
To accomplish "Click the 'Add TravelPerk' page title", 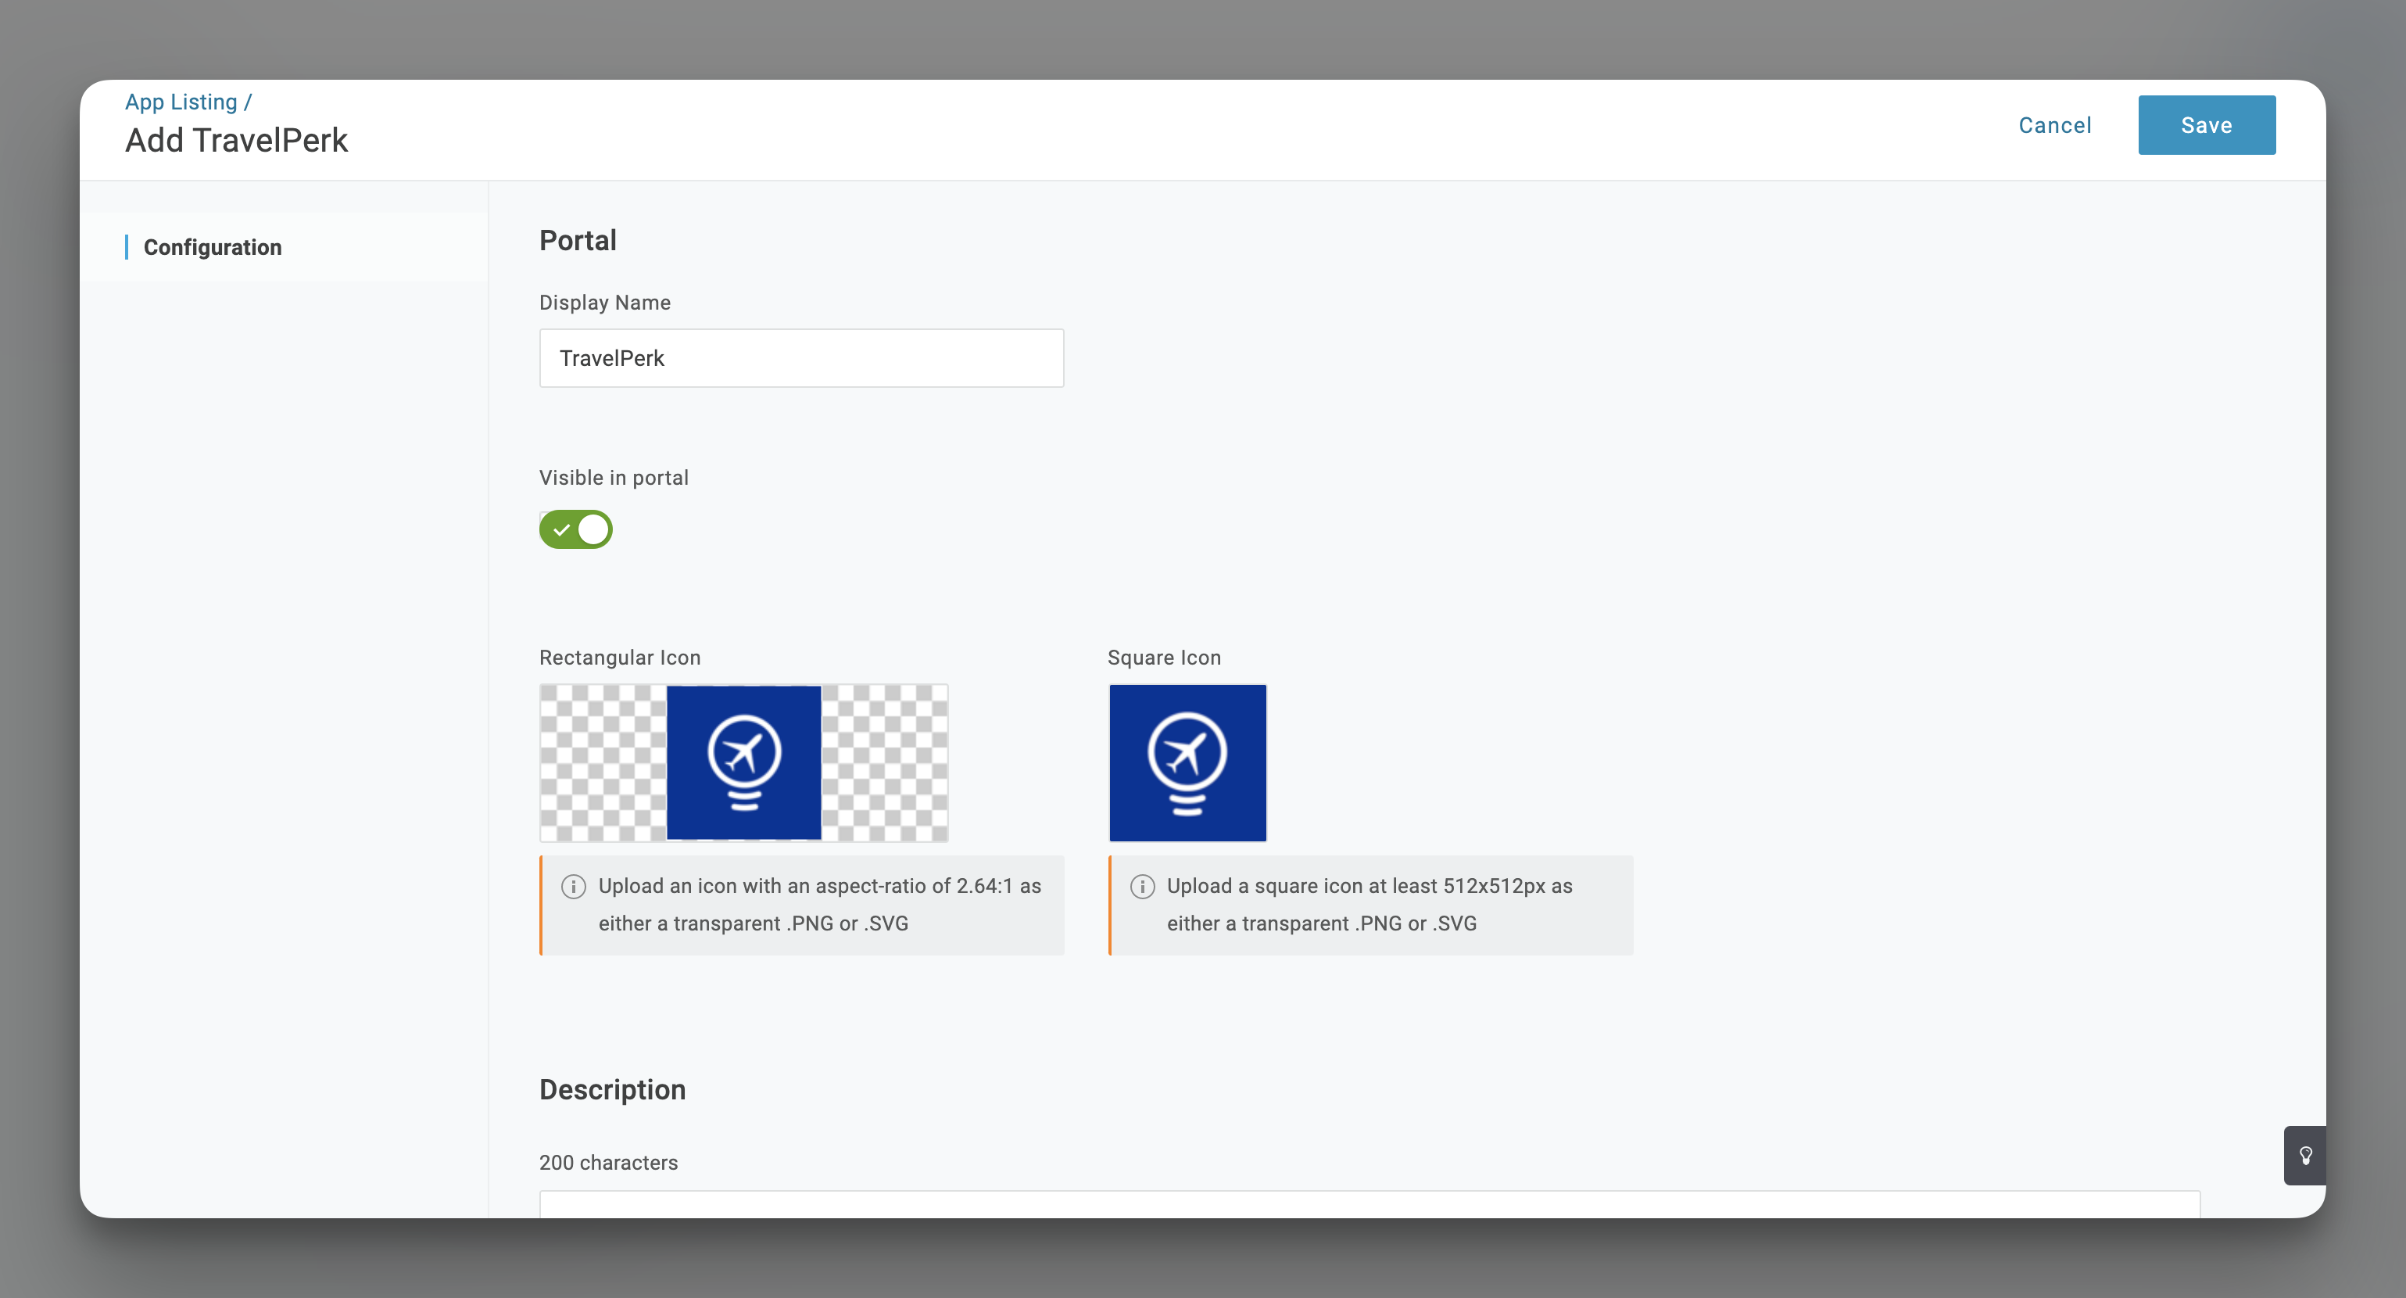I will (236, 140).
